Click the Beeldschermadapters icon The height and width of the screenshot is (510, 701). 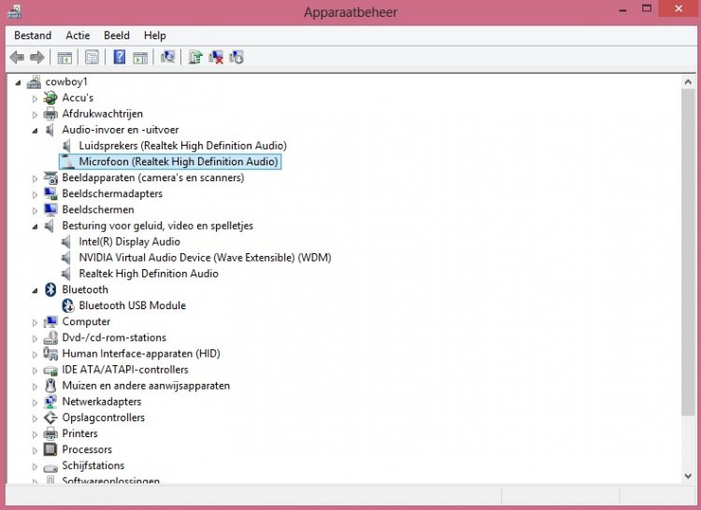coord(50,193)
